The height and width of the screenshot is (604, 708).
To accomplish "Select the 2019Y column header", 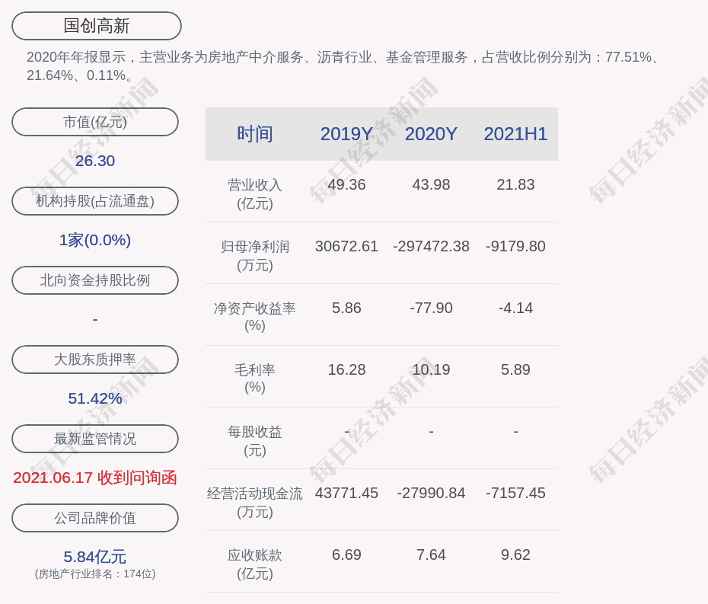I will [x=346, y=134].
